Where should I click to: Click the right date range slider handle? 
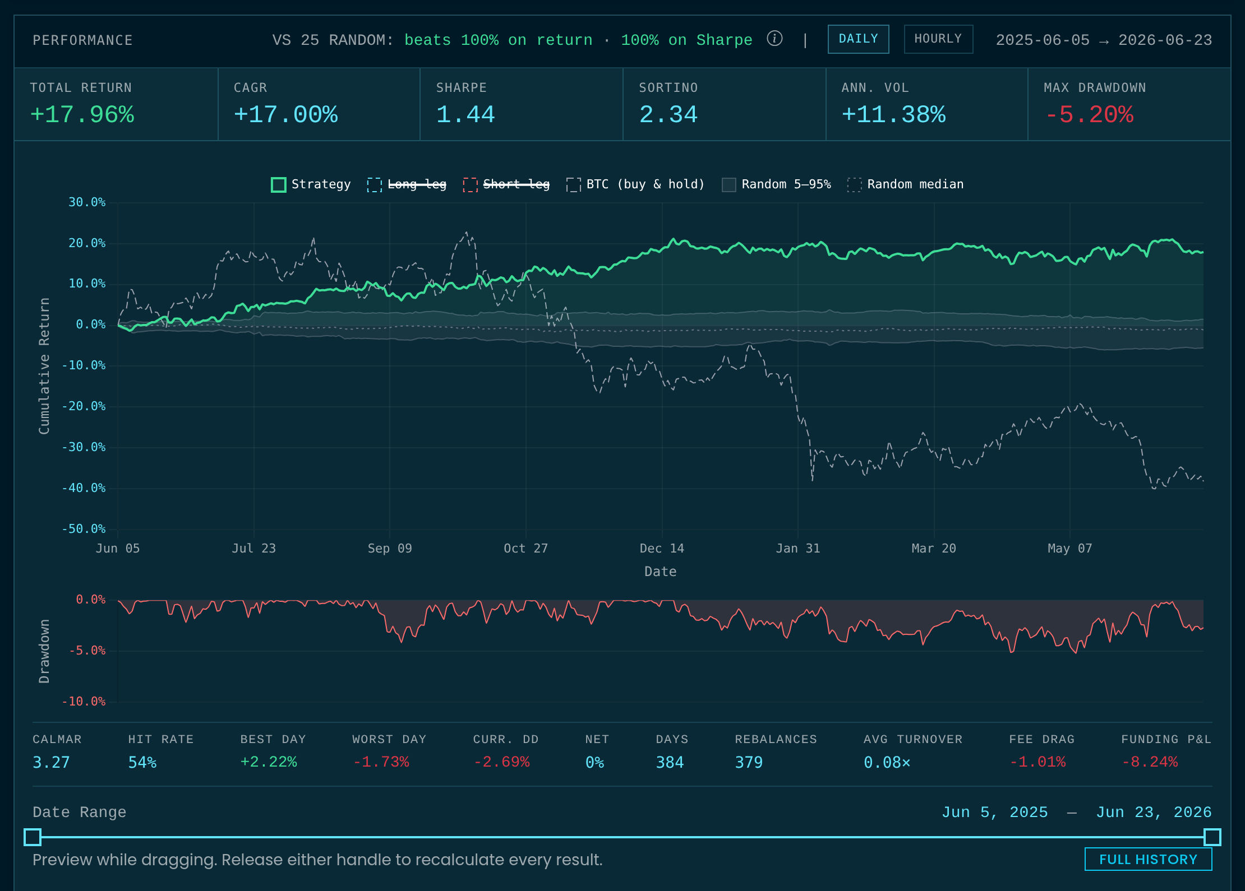point(1212,837)
